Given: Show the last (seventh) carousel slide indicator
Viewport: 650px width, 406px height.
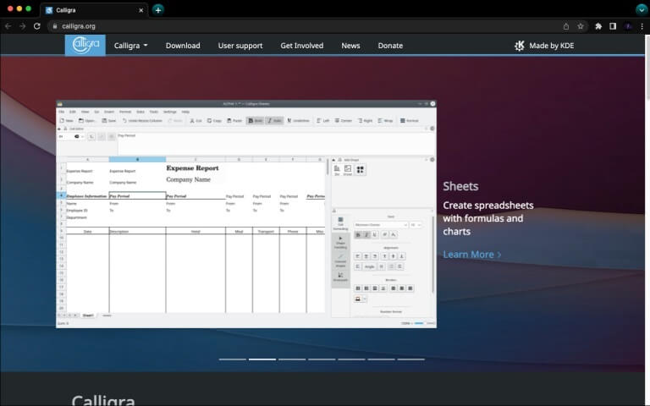Looking at the screenshot, I should (411, 359).
